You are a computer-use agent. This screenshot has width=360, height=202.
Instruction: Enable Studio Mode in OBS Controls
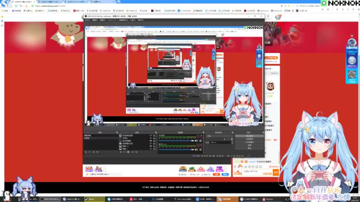(x=250, y=142)
